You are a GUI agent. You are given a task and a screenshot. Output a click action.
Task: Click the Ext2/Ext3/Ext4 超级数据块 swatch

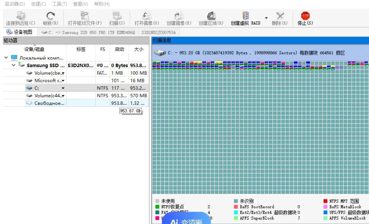236,213
